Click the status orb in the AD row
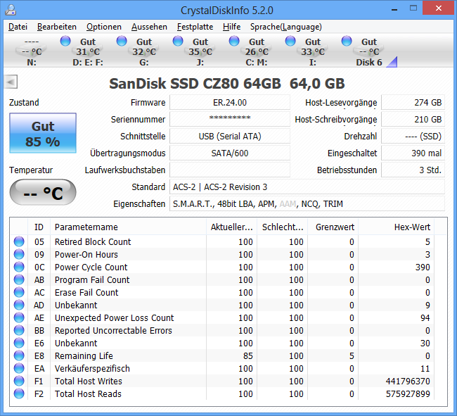This screenshot has width=457, height=416. point(19,305)
